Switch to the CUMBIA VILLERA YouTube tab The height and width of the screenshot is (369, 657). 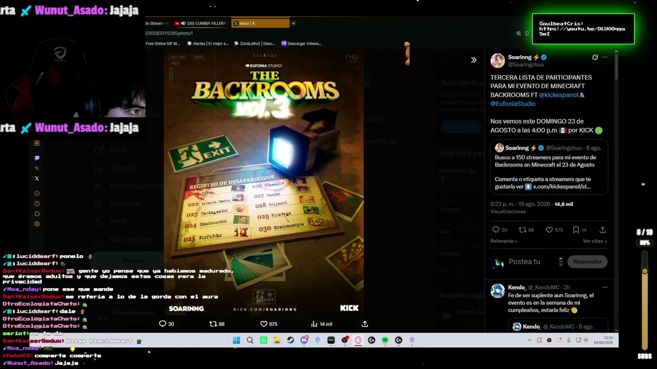click(201, 23)
